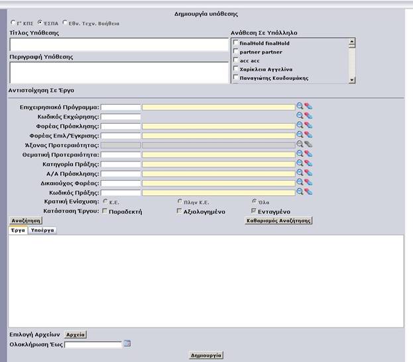Click the Δημιουργία button at bottom

(206, 355)
